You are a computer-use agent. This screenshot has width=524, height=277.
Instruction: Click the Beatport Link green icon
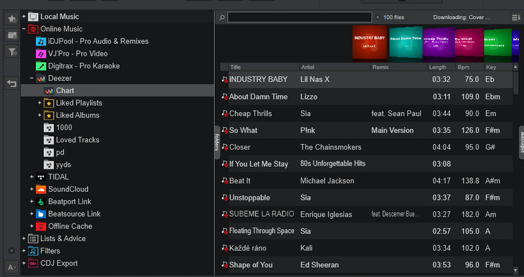tap(41, 202)
